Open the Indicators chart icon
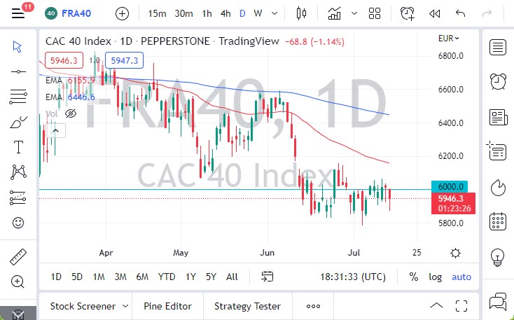The width and height of the screenshot is (514, 320). pos(335,13)
